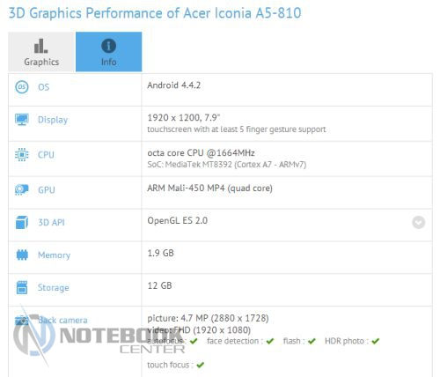Click the Display row label
The width and height of the screenshot is (440, 377).
click(53, 120)
